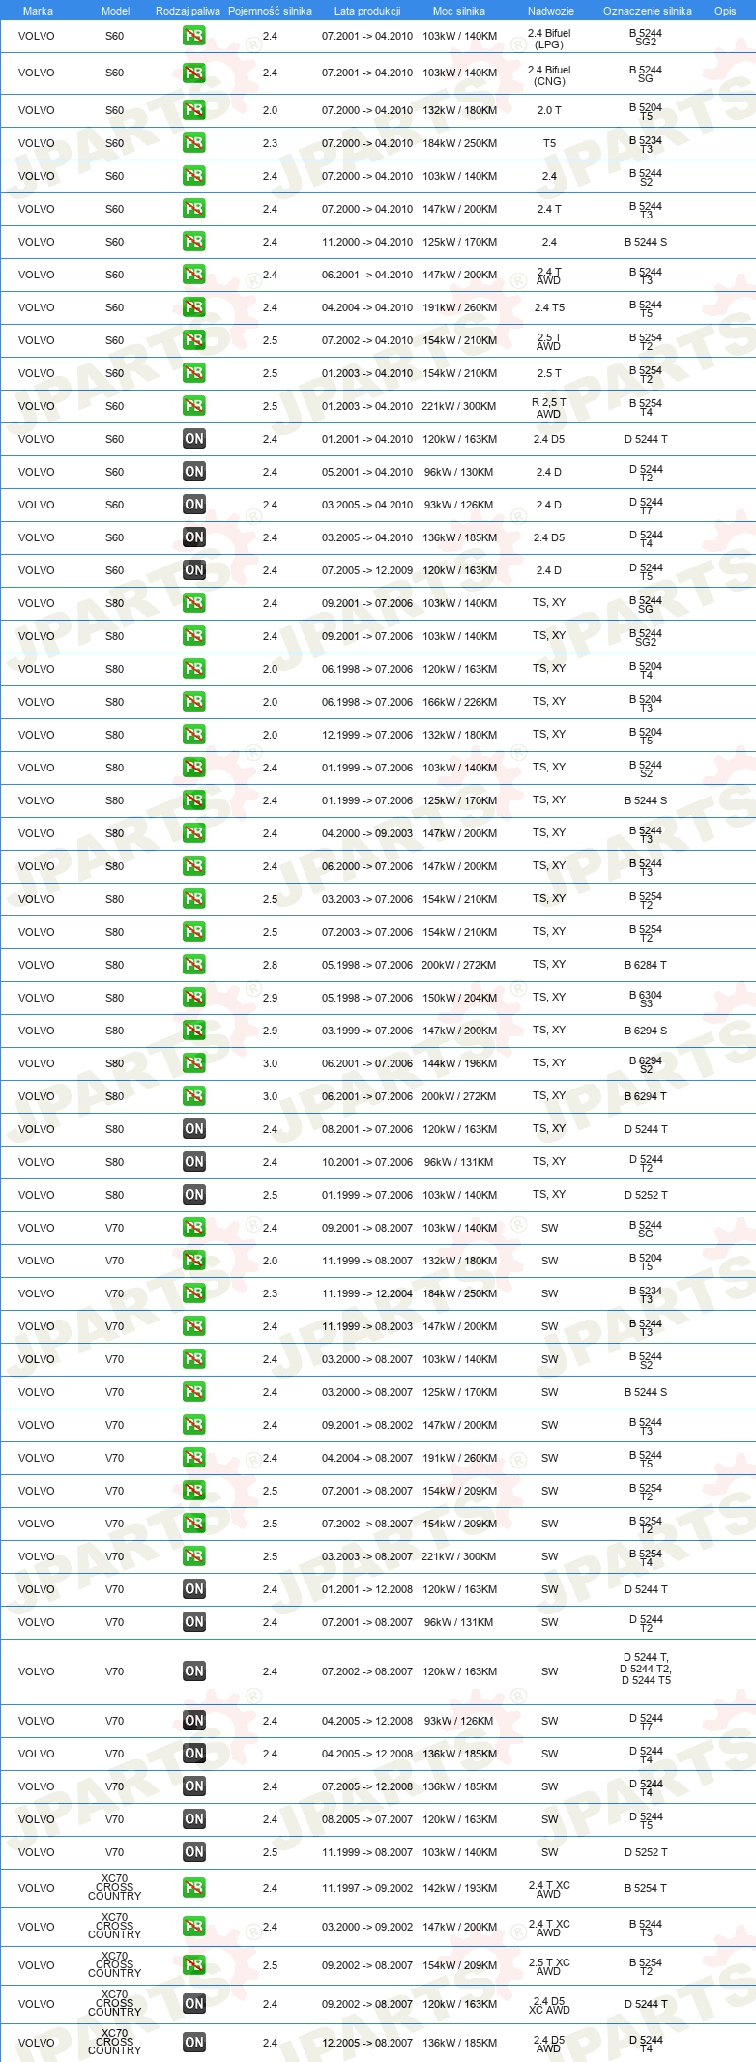Select the '184kW / 250KM' cell in S60 row

(459, 143)
